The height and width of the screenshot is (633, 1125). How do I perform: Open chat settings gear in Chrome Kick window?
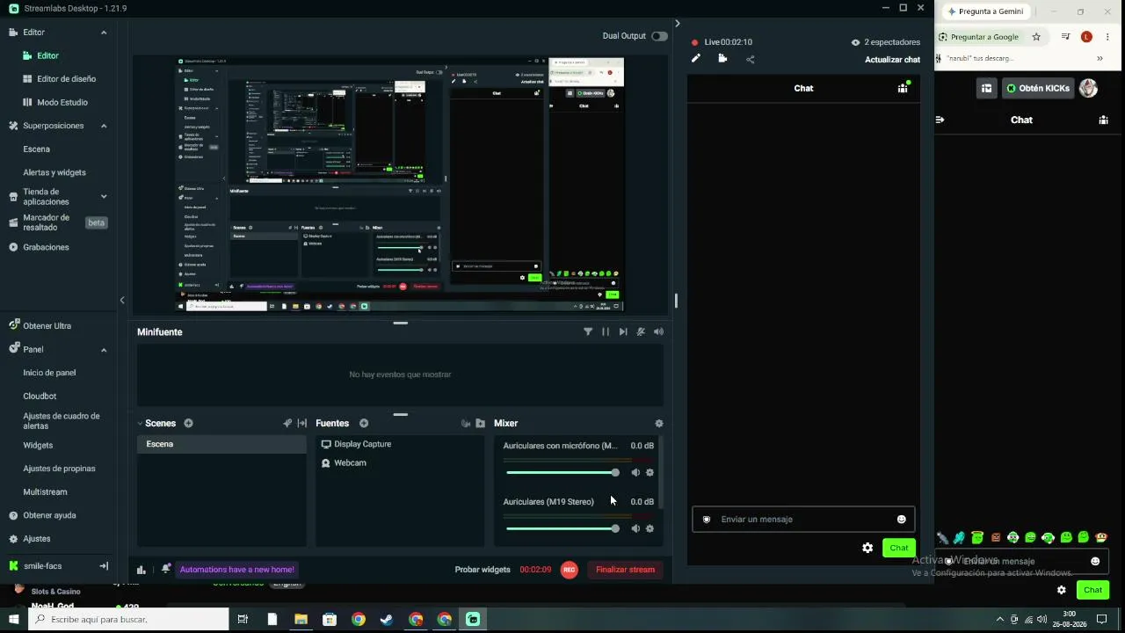pyautogui.click(x=1062, y=590)
